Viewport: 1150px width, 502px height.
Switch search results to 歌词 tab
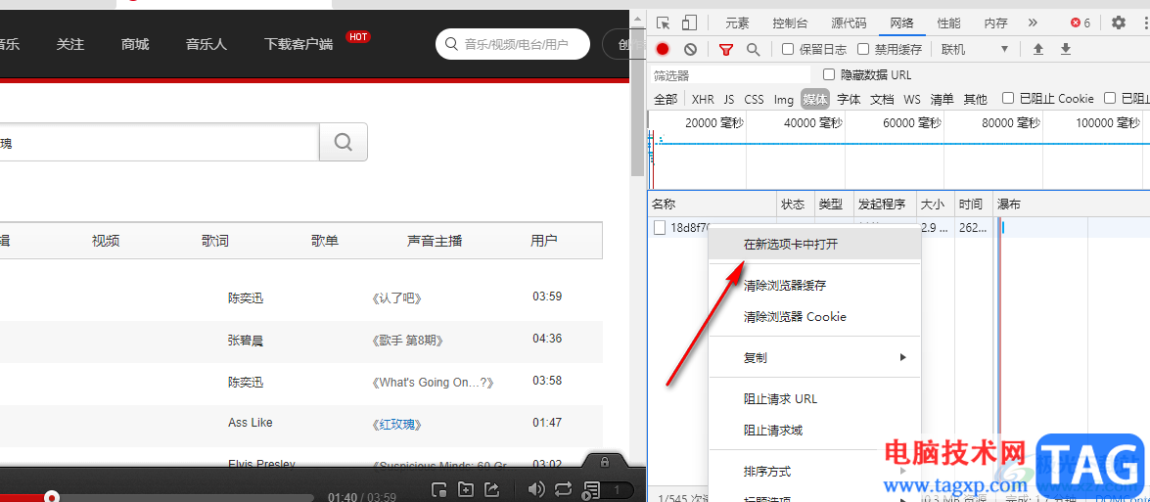click(x=215, y=241)
